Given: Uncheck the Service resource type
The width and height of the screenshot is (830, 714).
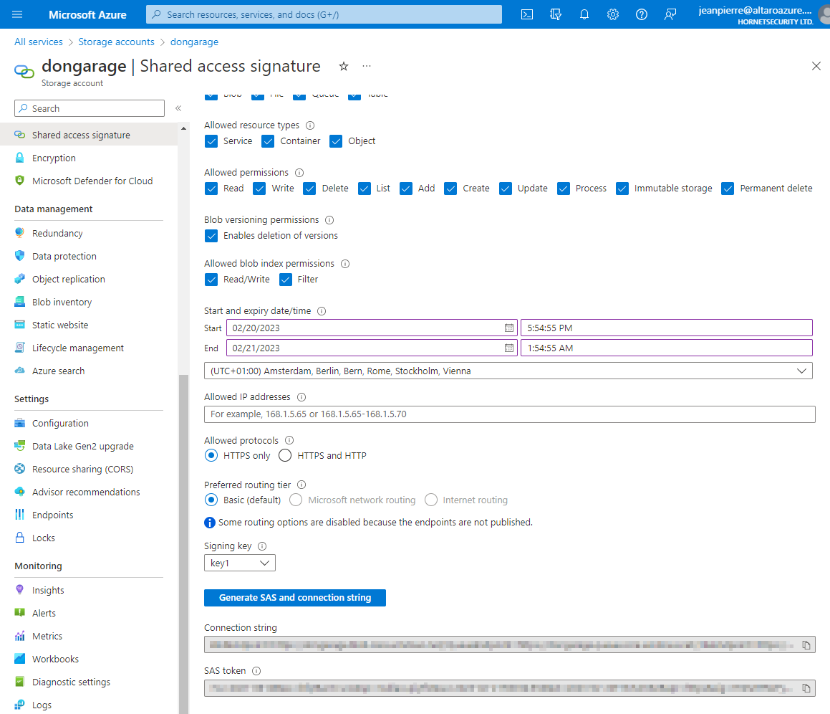Looking at the screenshot, I should point(211,141).
